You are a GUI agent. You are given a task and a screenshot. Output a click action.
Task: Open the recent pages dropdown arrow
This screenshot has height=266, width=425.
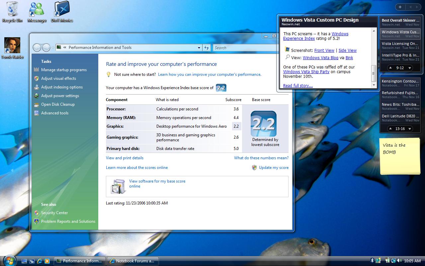53,48
